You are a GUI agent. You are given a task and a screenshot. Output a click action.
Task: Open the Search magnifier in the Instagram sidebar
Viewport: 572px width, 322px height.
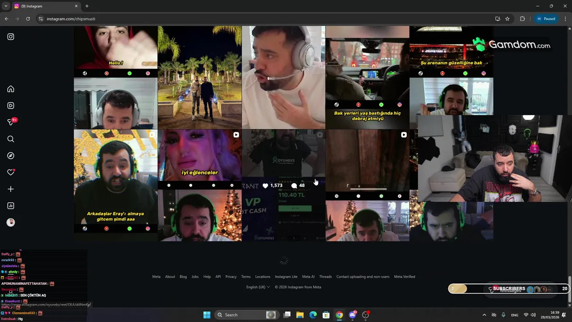[x=11, y=139]
